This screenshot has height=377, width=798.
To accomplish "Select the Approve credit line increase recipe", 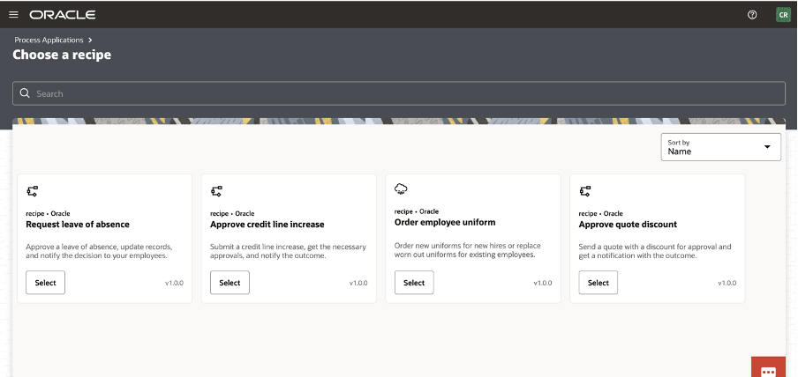I will click(x=230, y=283).
